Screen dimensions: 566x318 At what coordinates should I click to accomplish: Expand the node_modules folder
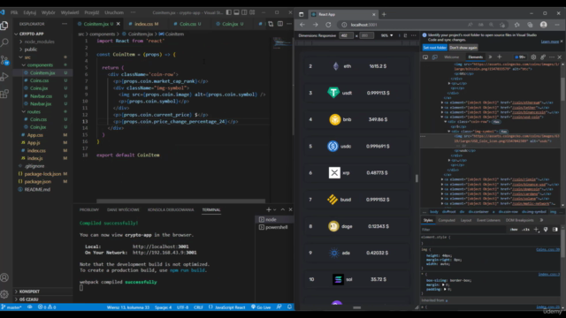click(39, 42)
